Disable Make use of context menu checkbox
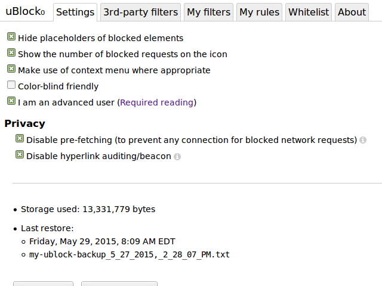382x286 pixels. [11, 69]
